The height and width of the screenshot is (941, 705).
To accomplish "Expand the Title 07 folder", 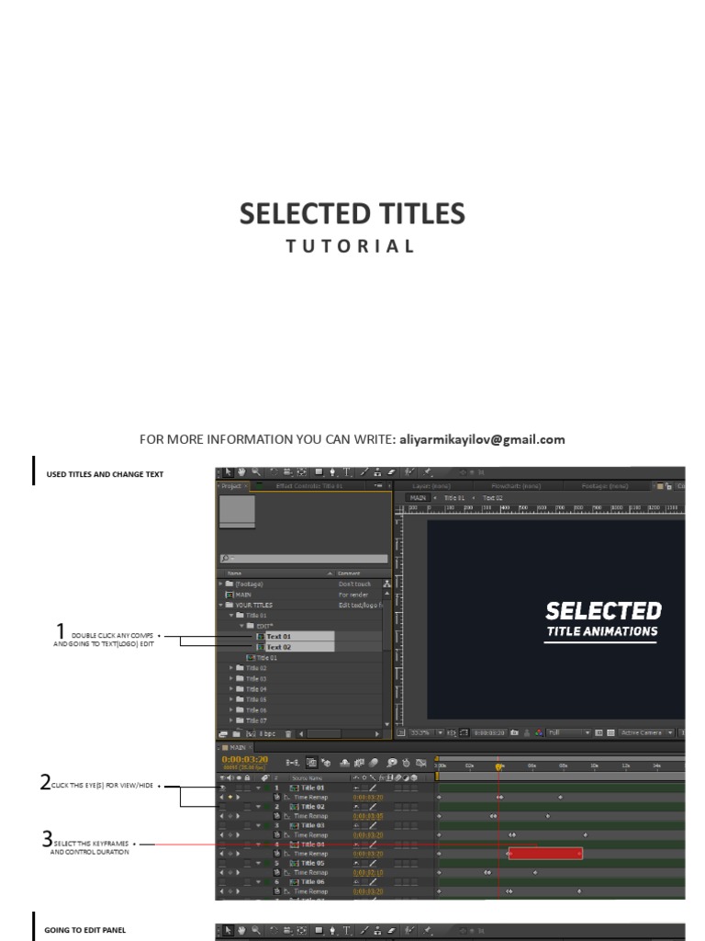I will point(231,720).
